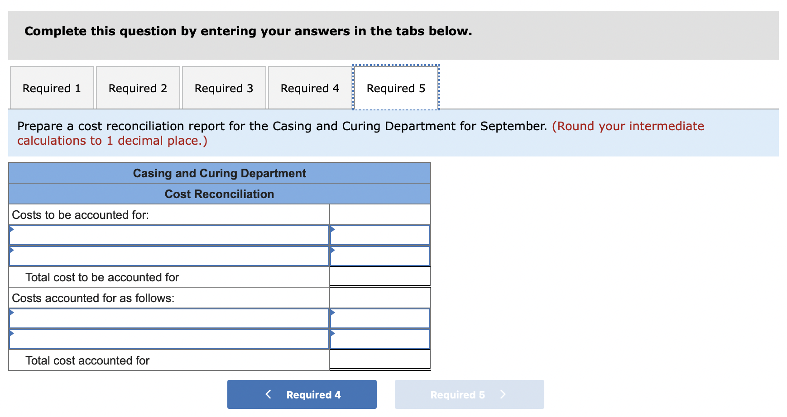Switch to the Required 1 tab

[x=51, y=88]
